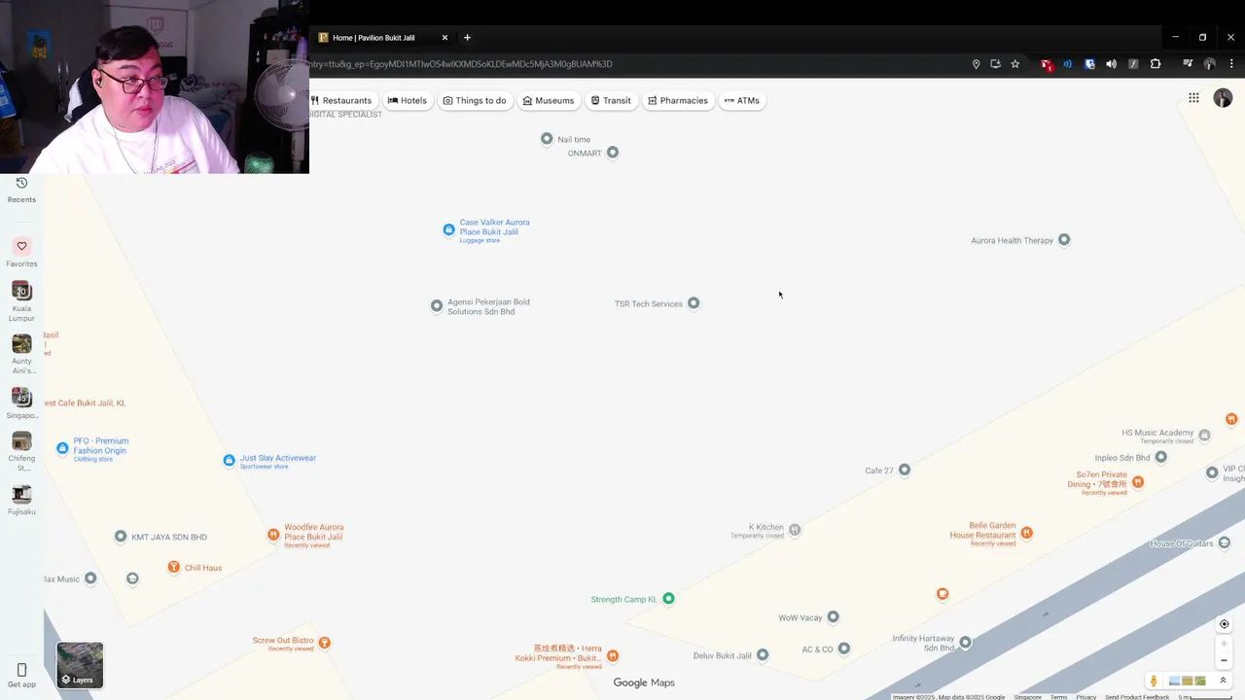Filter map by Hotels

(x=408, y=100)
